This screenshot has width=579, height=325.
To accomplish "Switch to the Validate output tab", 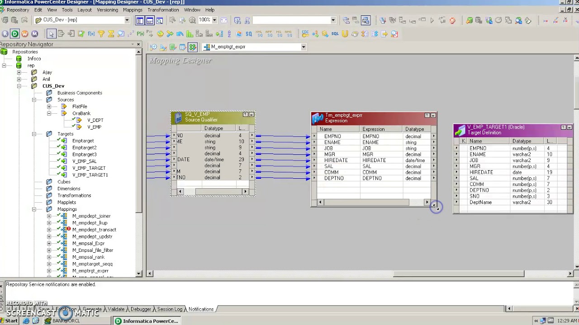I will (116, 309).
